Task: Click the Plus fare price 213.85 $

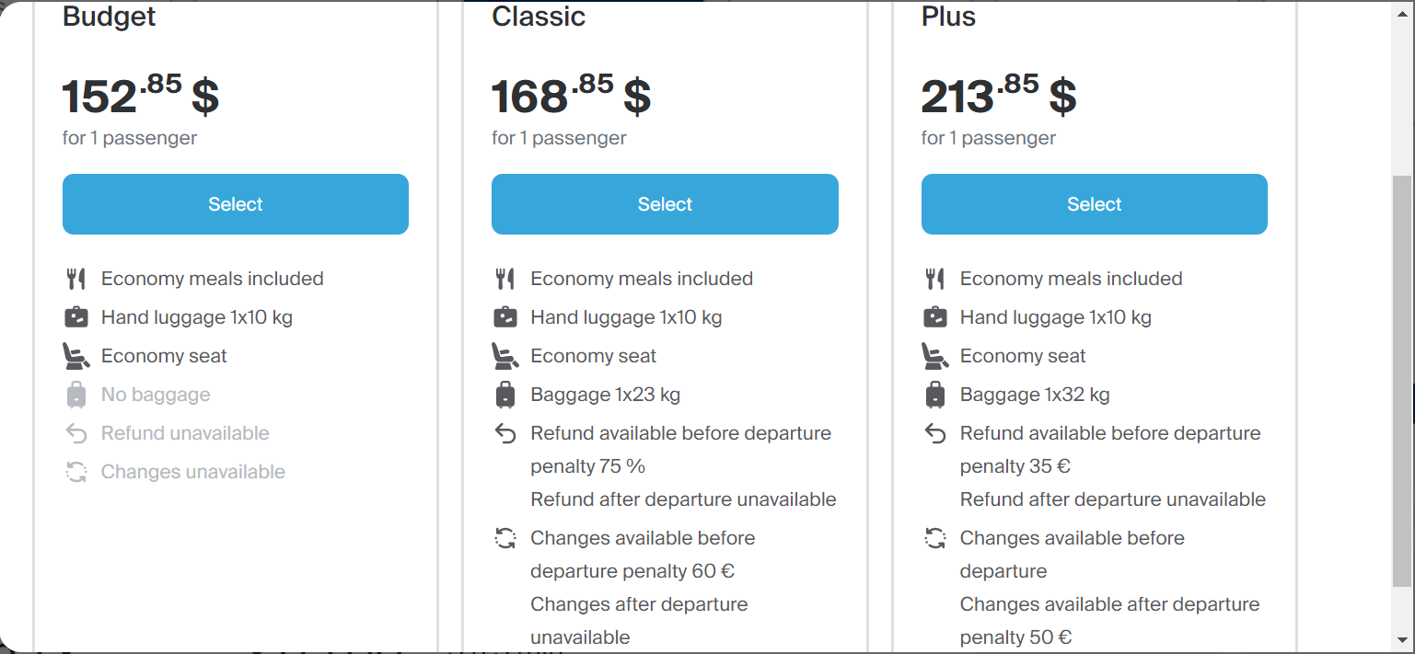Action: (999, 96)
